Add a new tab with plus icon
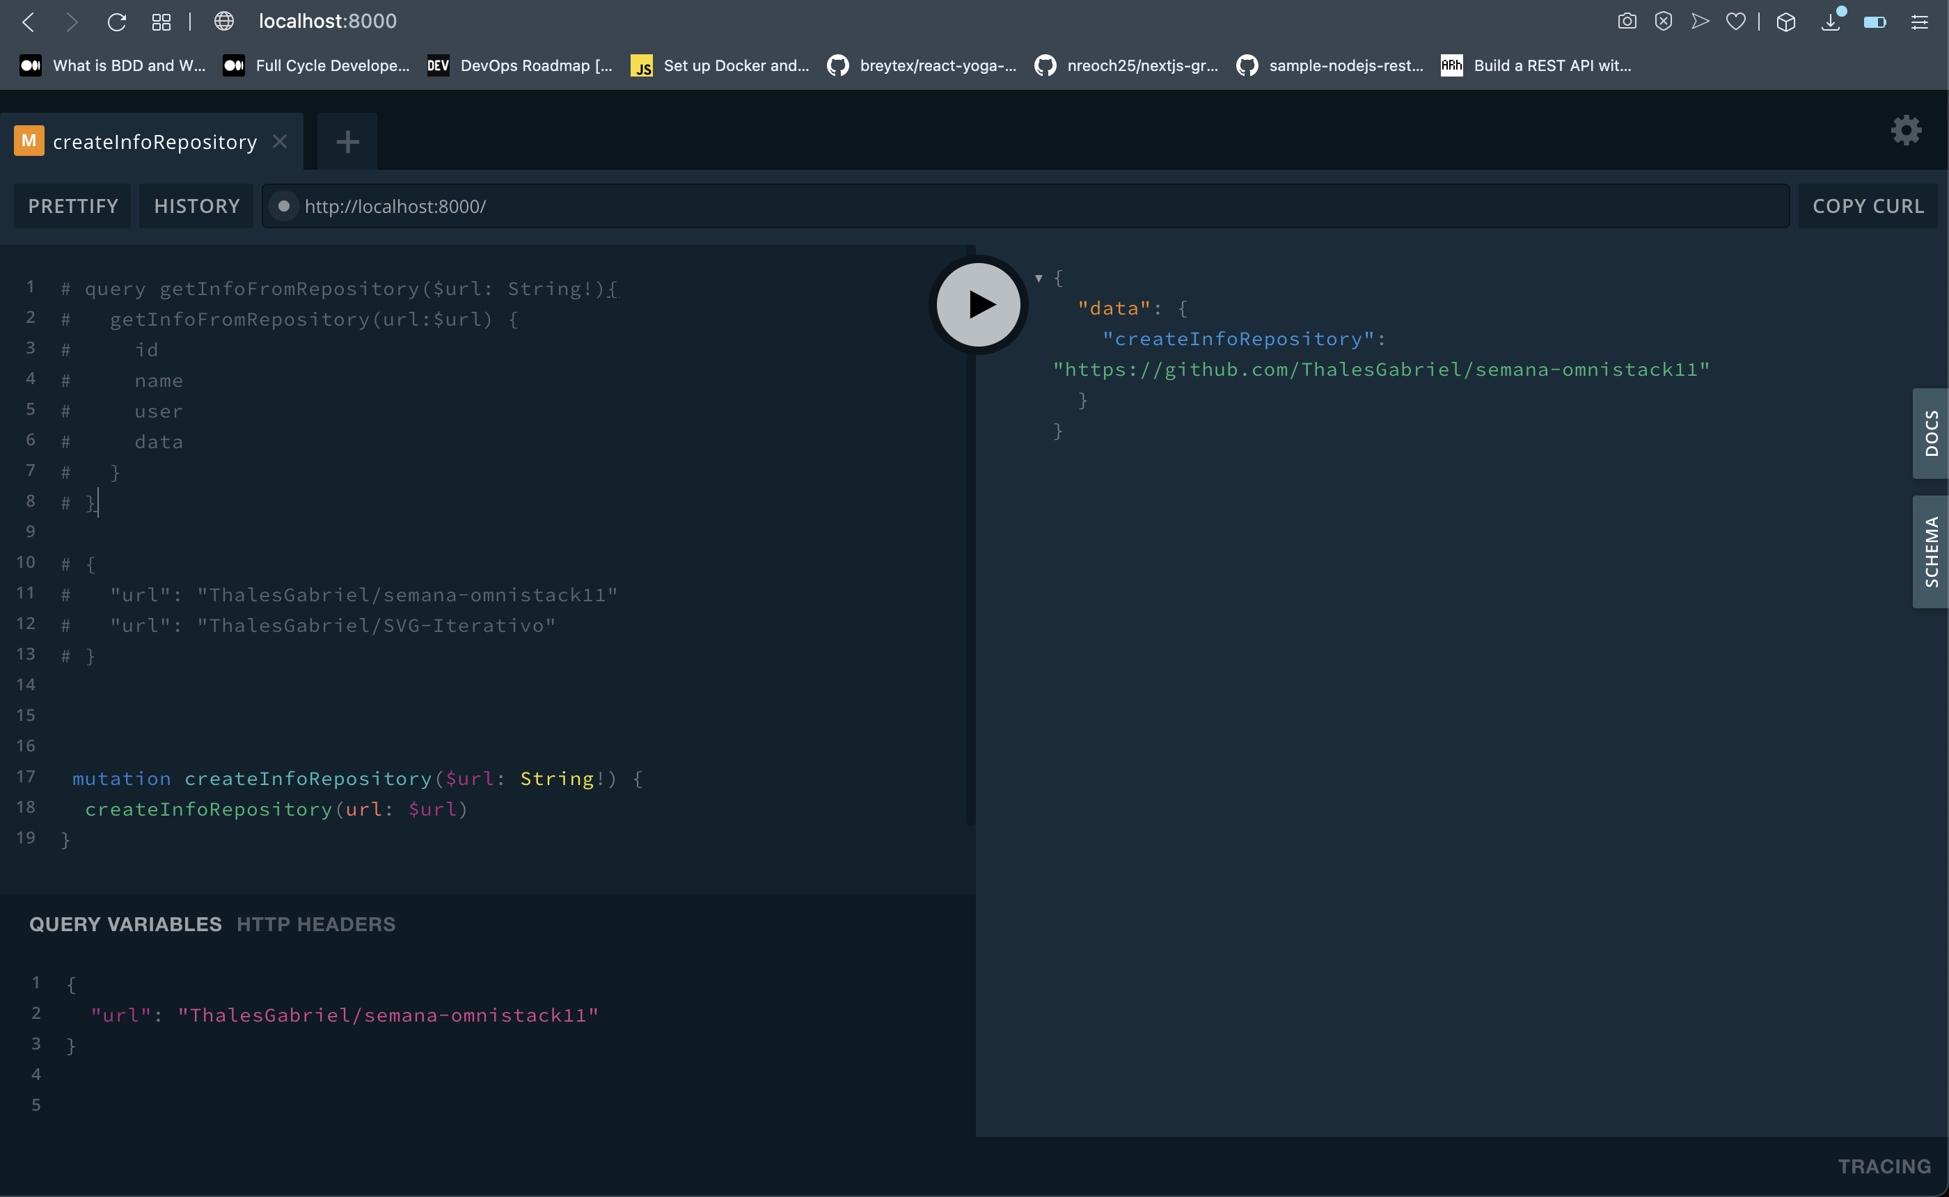This screenshot has width=1949, height=1197. click(x=347, y=142)
